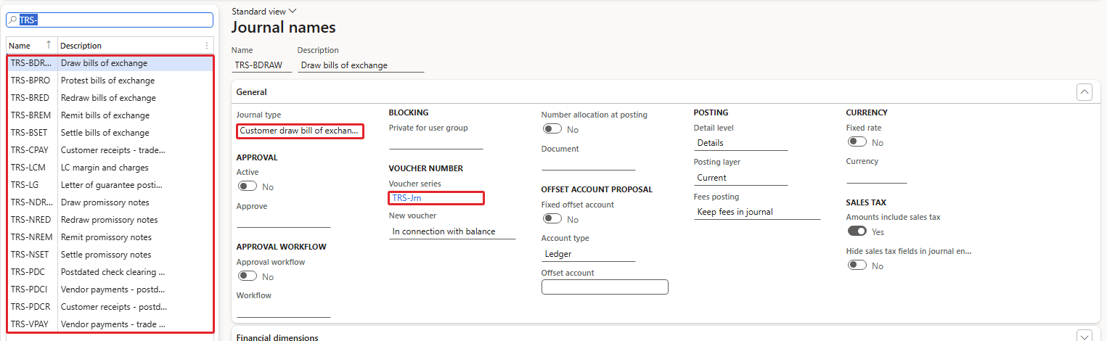Disable Amounts include sales tax switch

click(857, 231)
